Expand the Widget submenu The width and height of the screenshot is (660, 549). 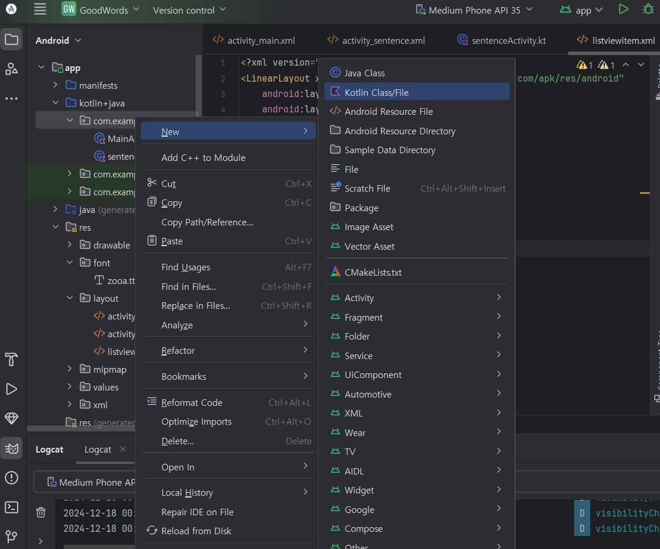coord(417,490)
